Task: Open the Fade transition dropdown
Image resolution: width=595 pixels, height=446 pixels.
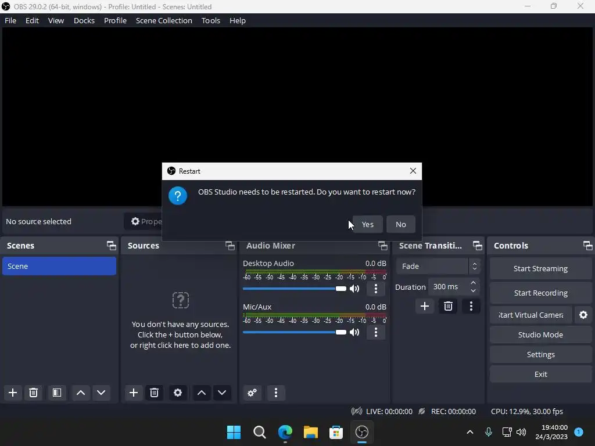Action: click(438, 266)
